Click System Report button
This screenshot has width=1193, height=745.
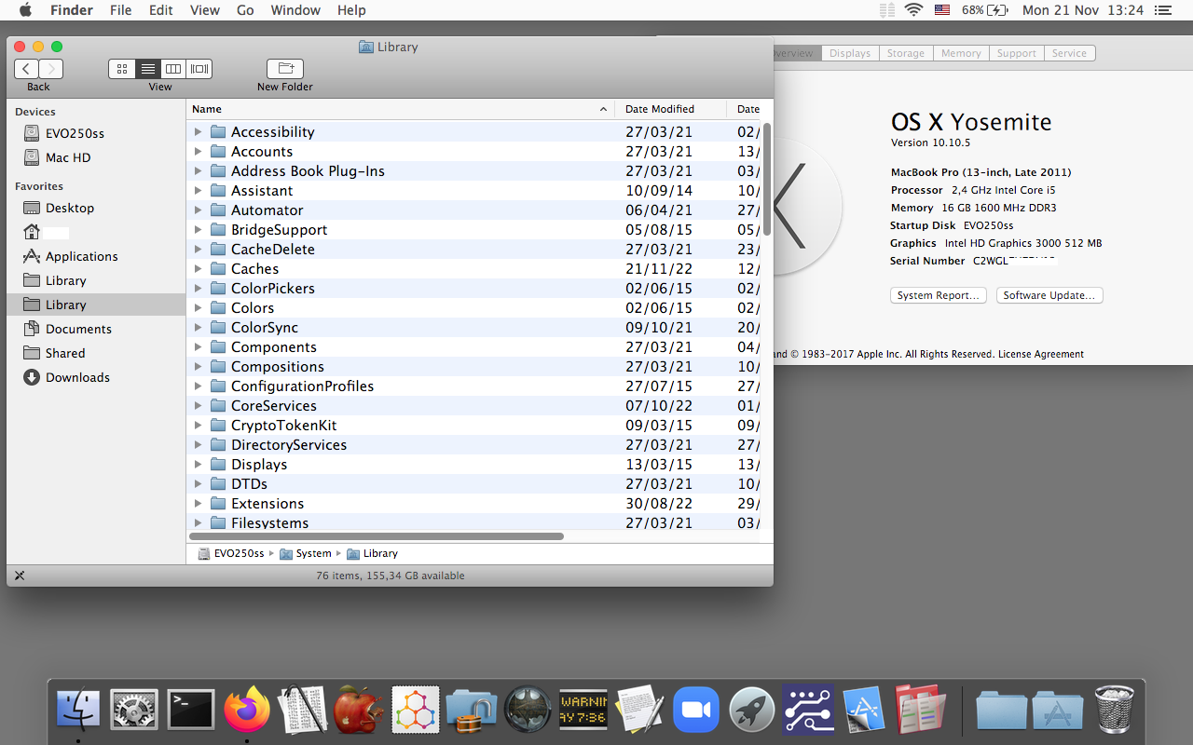pyautogui.click(x=939, y=295)
